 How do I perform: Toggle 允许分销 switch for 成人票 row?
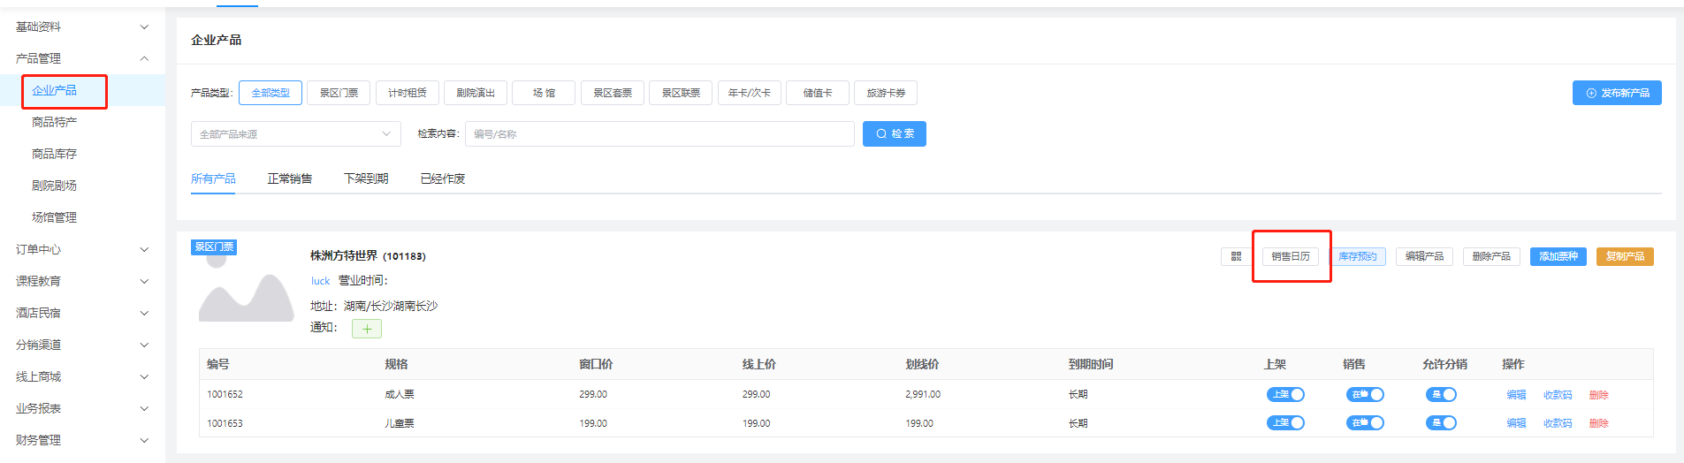1440,395
